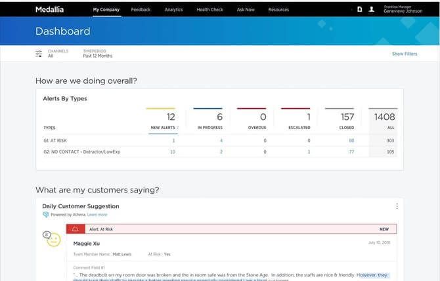Viewport: 440px width, 281px height.
Task: Click the user profile icon
Action: click(371, 9)
